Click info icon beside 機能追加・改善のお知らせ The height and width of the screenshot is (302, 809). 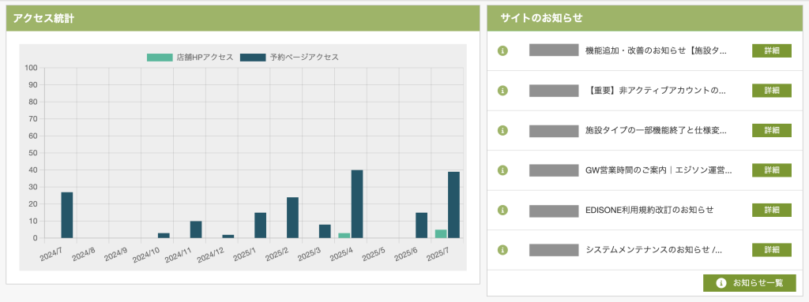[503, 50]
